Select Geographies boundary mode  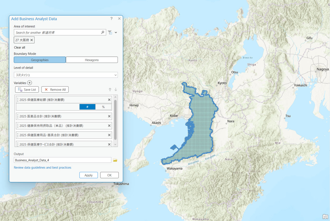[40, 60]
